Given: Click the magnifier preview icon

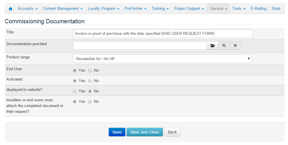Looking at the screenshot, I should tap(224, 45).
